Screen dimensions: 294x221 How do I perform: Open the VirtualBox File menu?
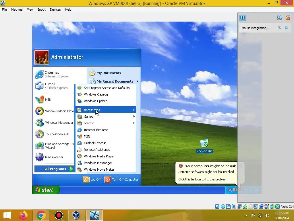click(4, 9)
